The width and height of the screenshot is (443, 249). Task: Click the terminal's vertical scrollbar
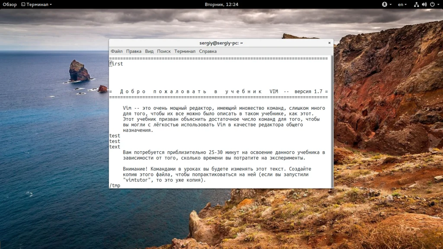point(331,121)
